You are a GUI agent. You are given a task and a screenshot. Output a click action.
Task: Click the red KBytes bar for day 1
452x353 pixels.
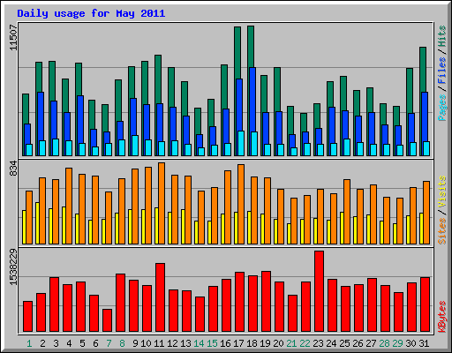pos(27,316)
